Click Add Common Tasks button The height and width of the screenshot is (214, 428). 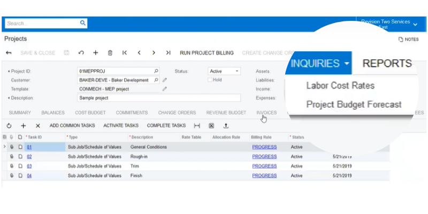(72, 126)
